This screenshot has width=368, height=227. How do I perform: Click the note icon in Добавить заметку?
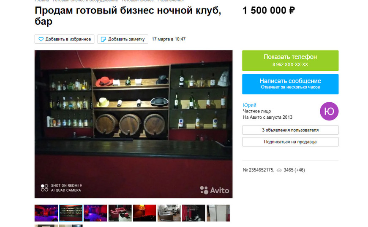click(103, 39)
